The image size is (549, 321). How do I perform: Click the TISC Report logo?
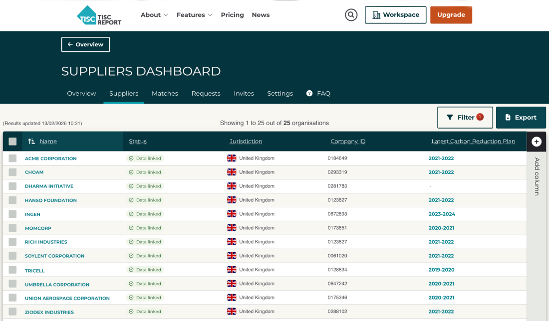click(99, 15)
